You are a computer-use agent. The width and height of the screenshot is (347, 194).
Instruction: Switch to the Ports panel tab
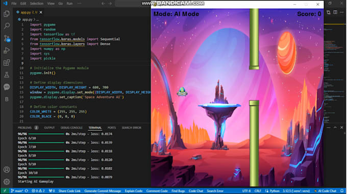tap(112, 128)
